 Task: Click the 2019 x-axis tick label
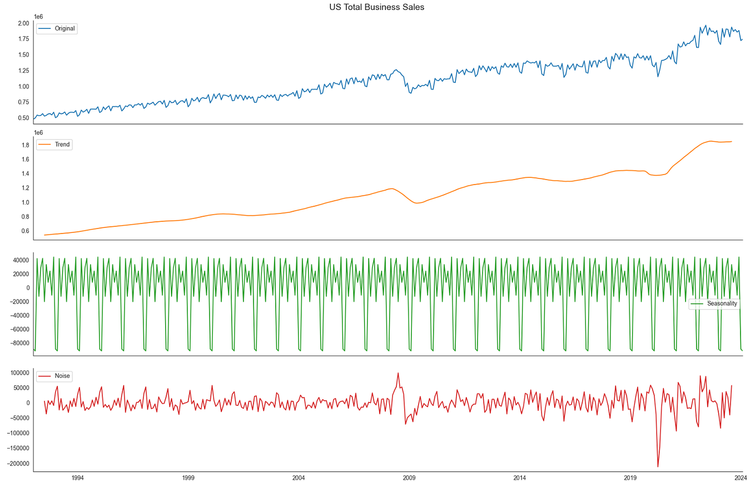tap(631, 477)
